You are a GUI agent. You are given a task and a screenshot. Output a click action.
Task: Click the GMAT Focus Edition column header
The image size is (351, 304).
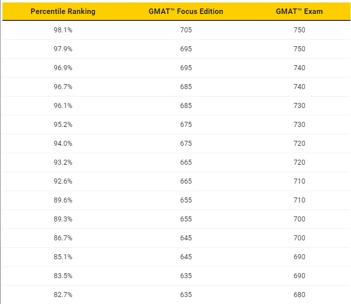[x=186, y=11]
